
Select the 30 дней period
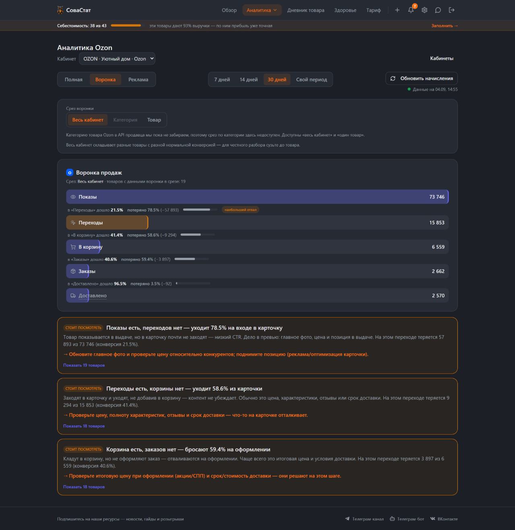point(277,80)
